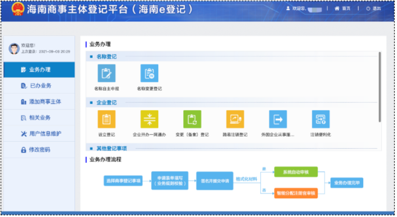
Task: Click the national emblem logo
Action: (18, 9)
